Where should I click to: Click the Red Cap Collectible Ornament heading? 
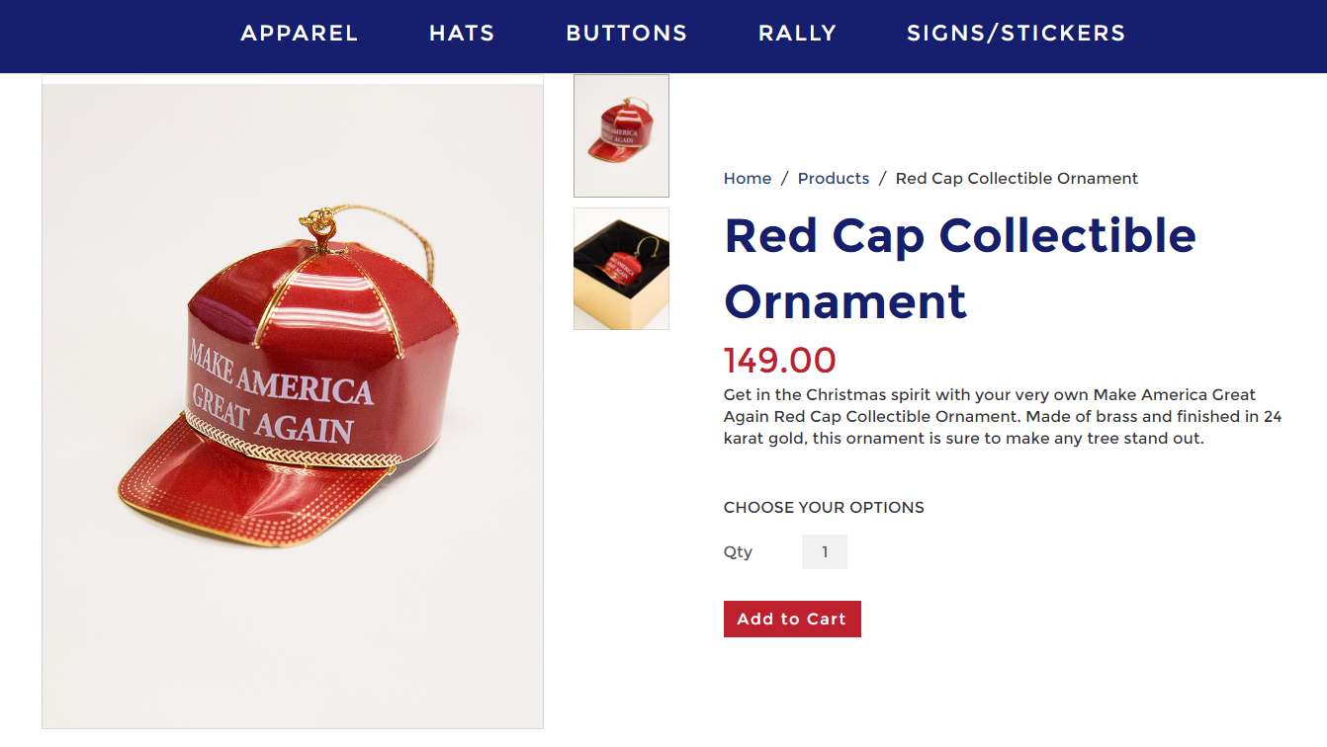(959, 268)
